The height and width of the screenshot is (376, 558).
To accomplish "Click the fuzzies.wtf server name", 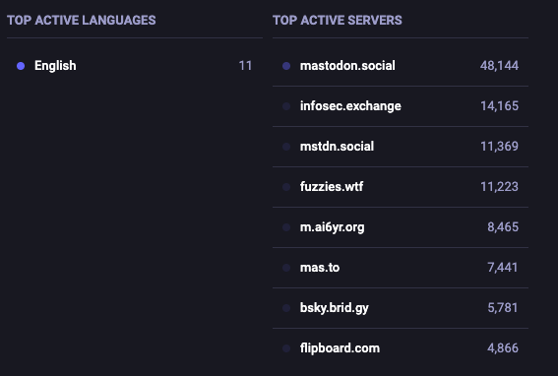I will (x=332, y=187).
